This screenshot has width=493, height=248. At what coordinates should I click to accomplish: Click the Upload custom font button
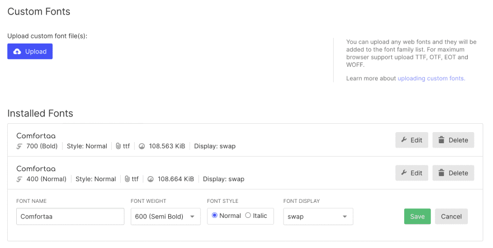pos(30,51)
